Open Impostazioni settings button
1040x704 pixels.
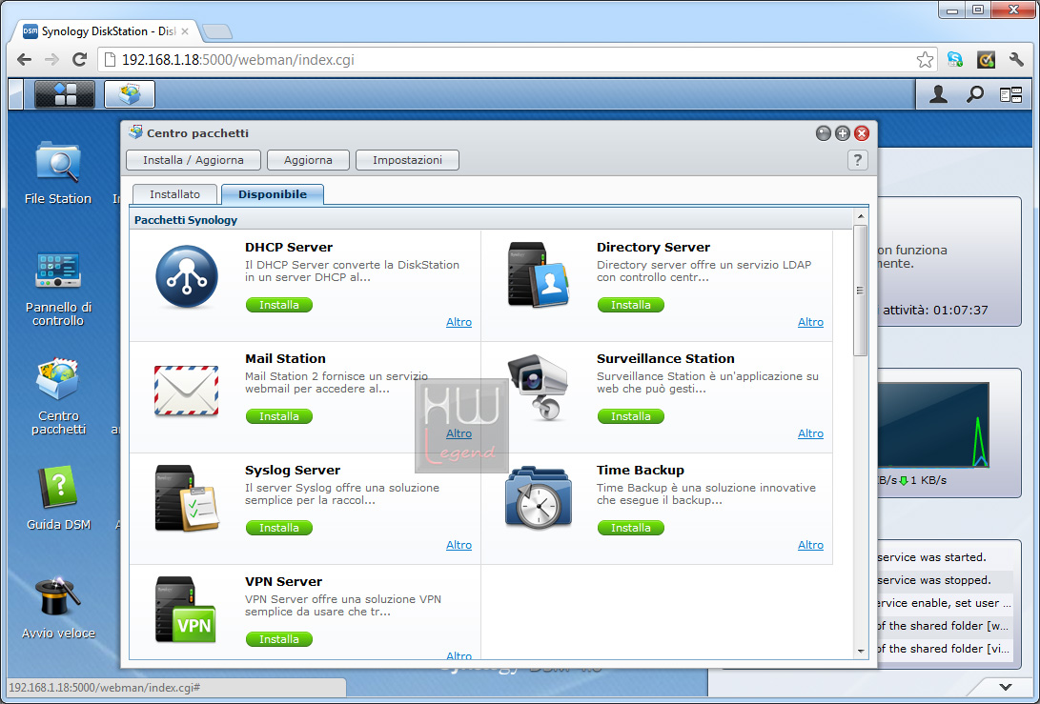[x=407, y=160]
